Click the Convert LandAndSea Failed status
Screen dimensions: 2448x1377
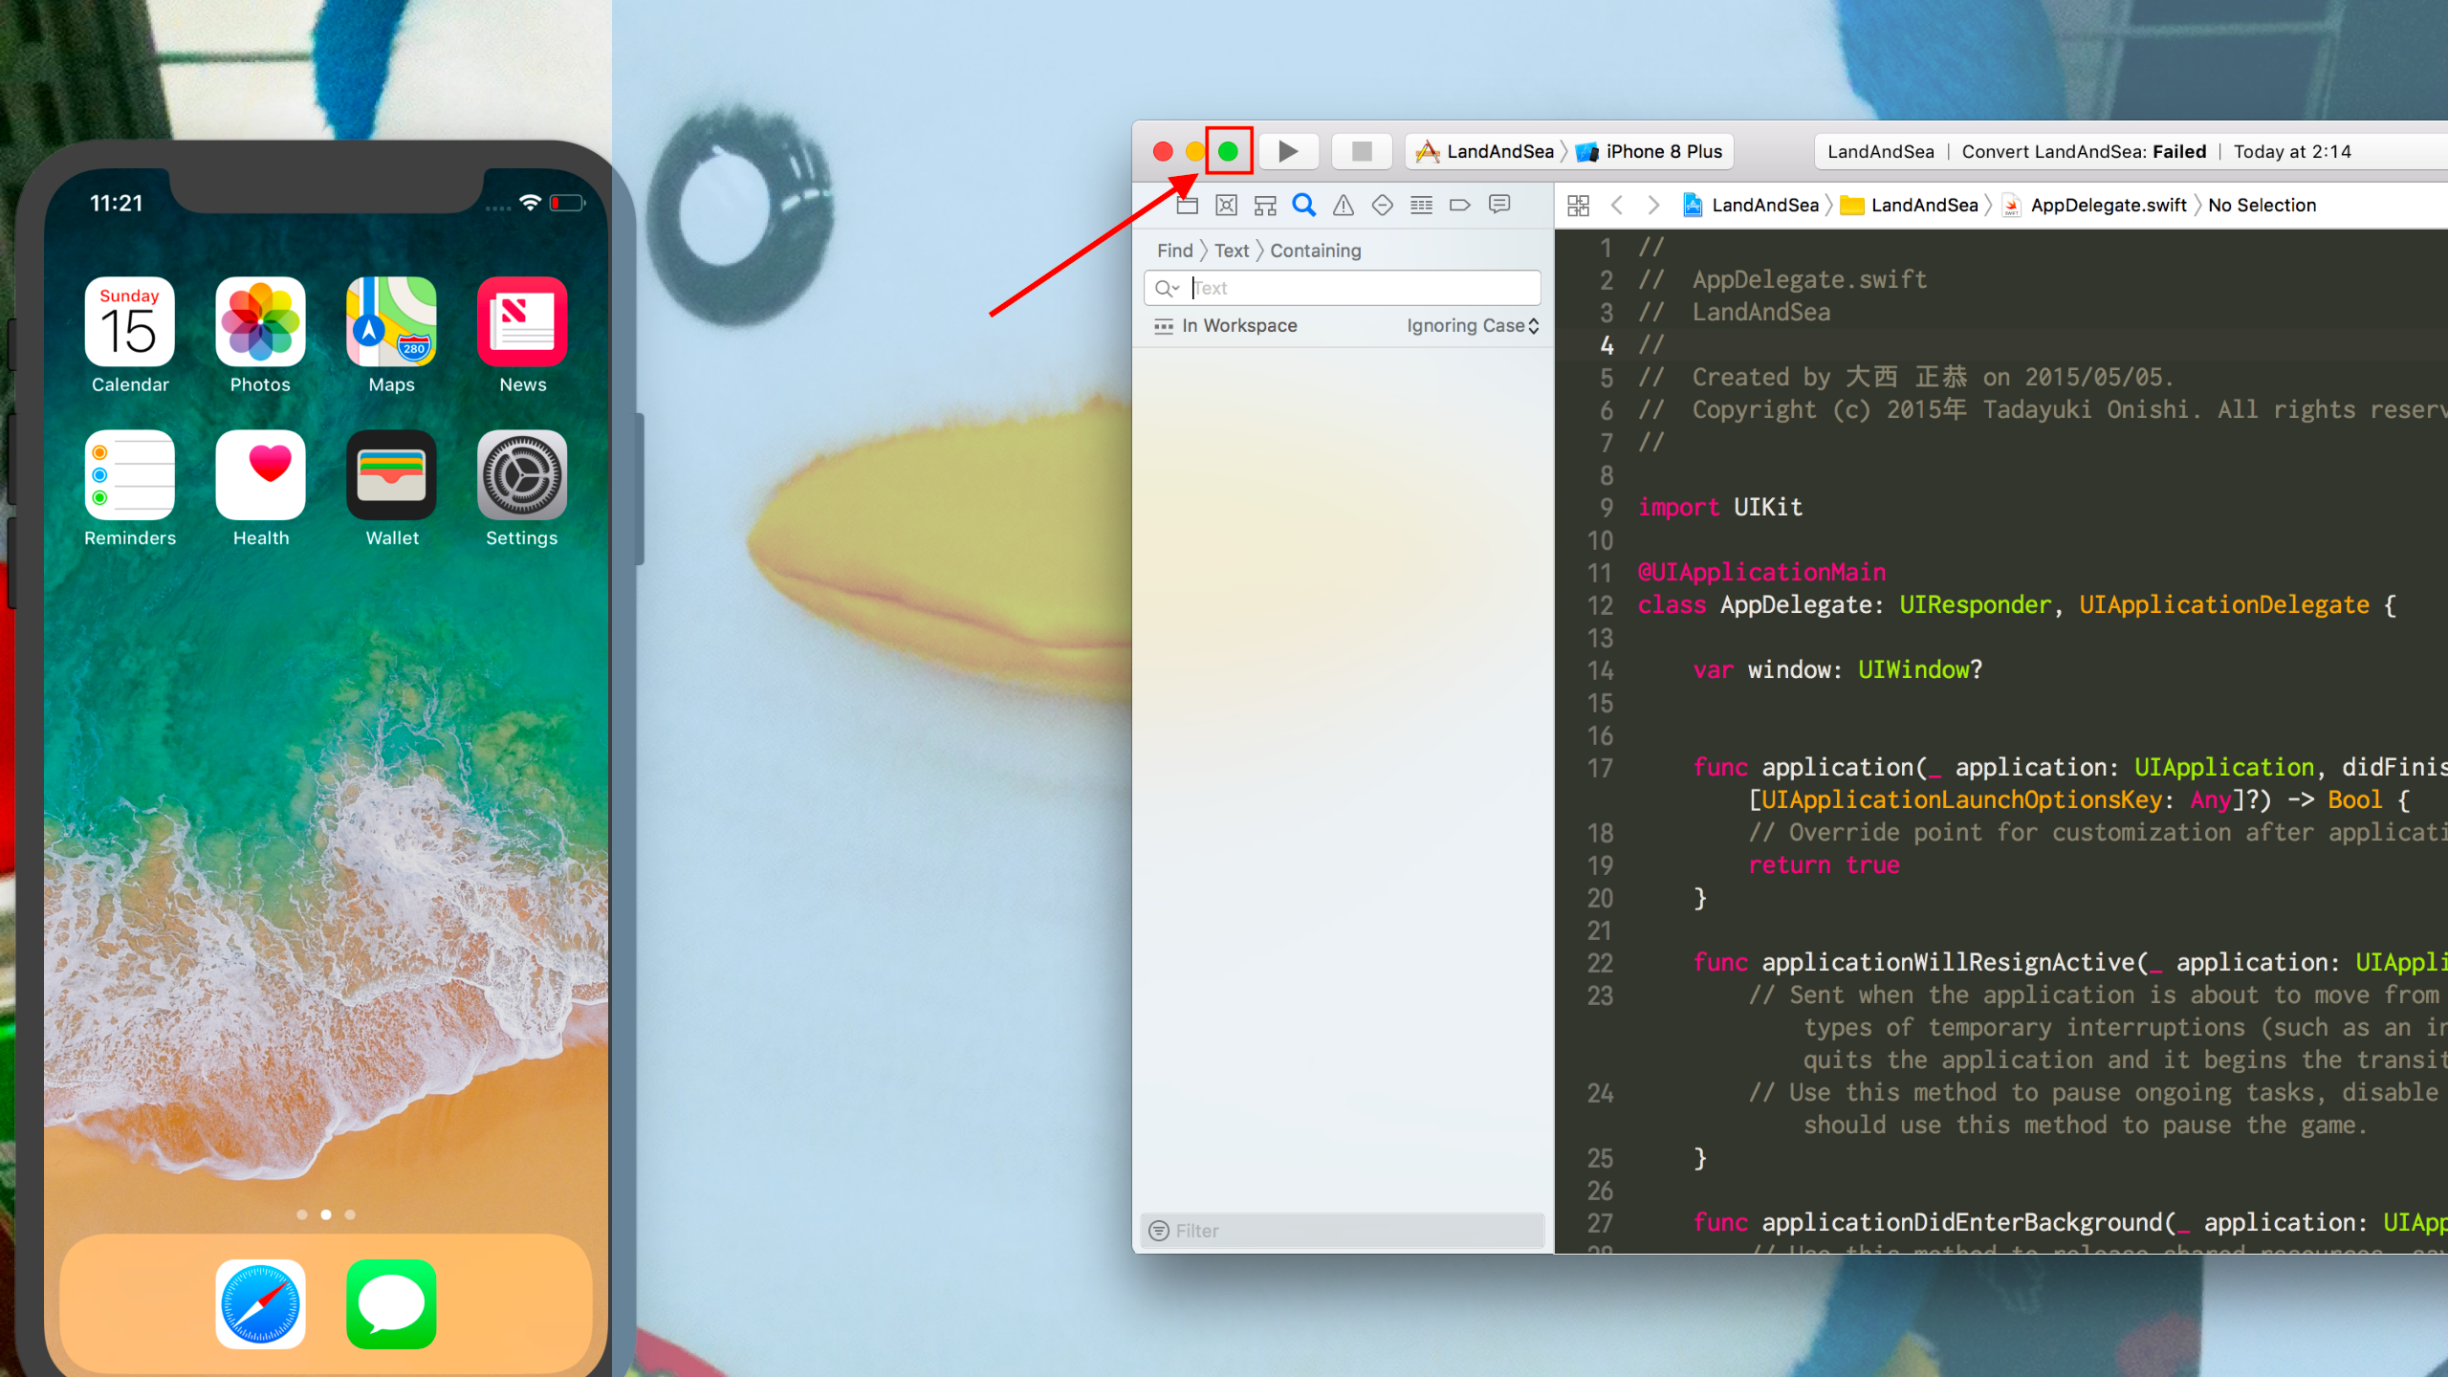click(x=2084, y=151)
